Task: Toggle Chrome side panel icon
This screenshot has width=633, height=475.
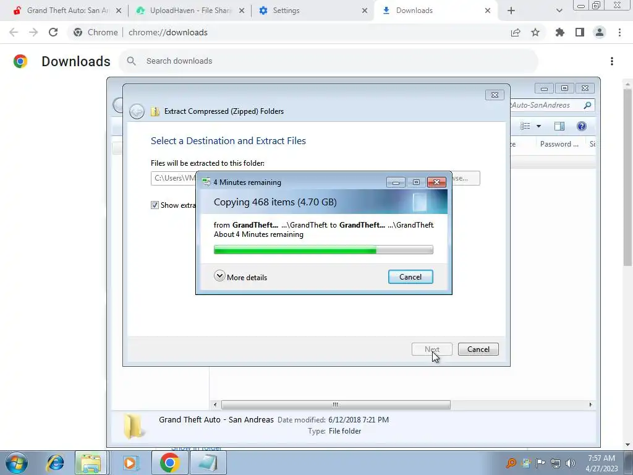Action: [x=580, y=32]
